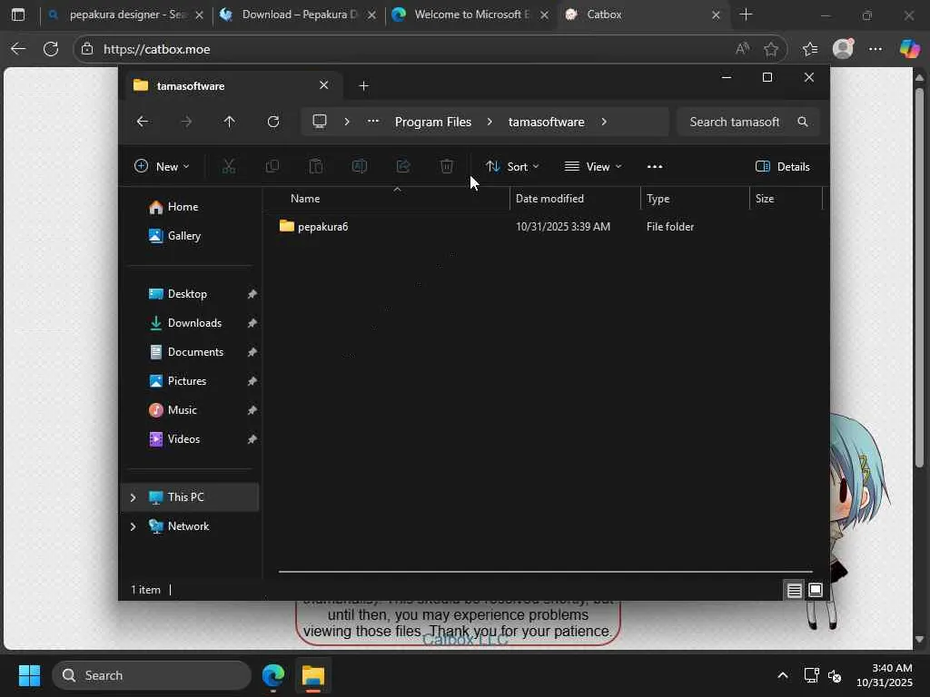
Task: Click the taskbar Search box
Action: pos(152,675)
